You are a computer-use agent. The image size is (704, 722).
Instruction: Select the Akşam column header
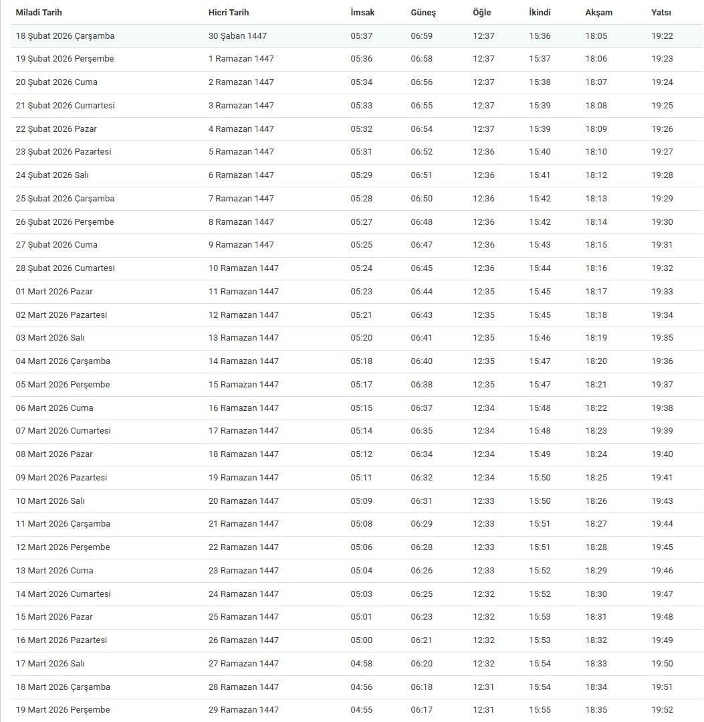click(x=598, y=13)
